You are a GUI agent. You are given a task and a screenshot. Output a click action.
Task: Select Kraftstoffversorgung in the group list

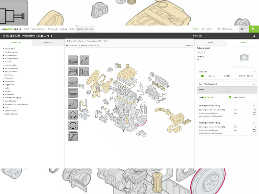coord(13,98)
